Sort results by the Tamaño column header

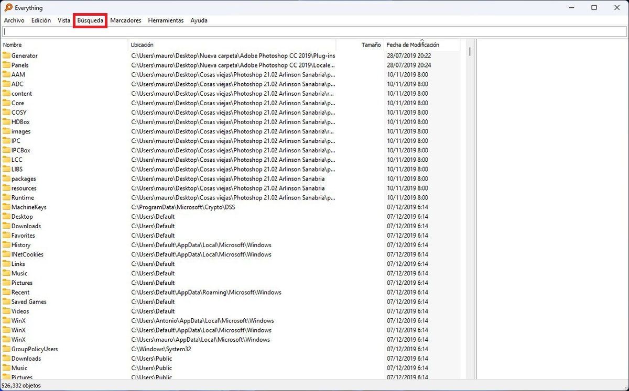[360, 45]
